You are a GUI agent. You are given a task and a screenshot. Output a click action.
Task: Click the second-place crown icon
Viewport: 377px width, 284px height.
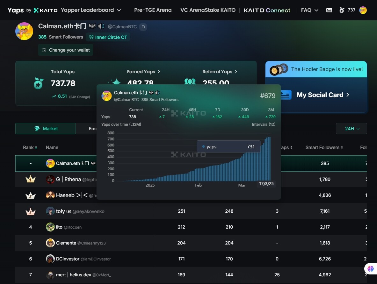tap(31, 195)
